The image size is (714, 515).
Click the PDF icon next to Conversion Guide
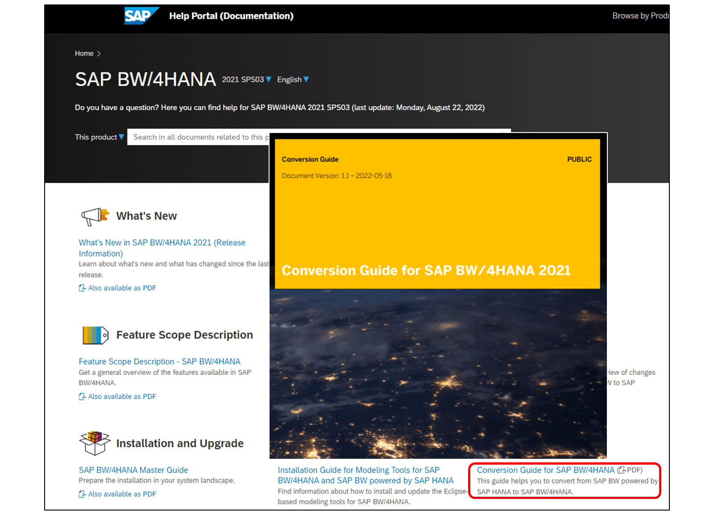(x=623, y=470)
